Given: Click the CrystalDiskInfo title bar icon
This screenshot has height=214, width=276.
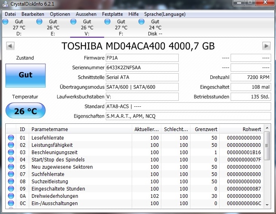Looking at the screenshot, I should pos(5,4).
